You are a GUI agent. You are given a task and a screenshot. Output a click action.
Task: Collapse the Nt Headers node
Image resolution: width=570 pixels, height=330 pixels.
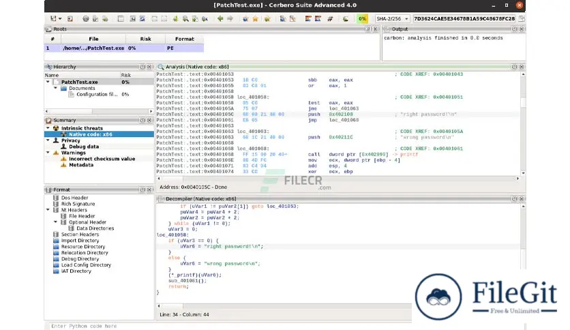(48, 210)
